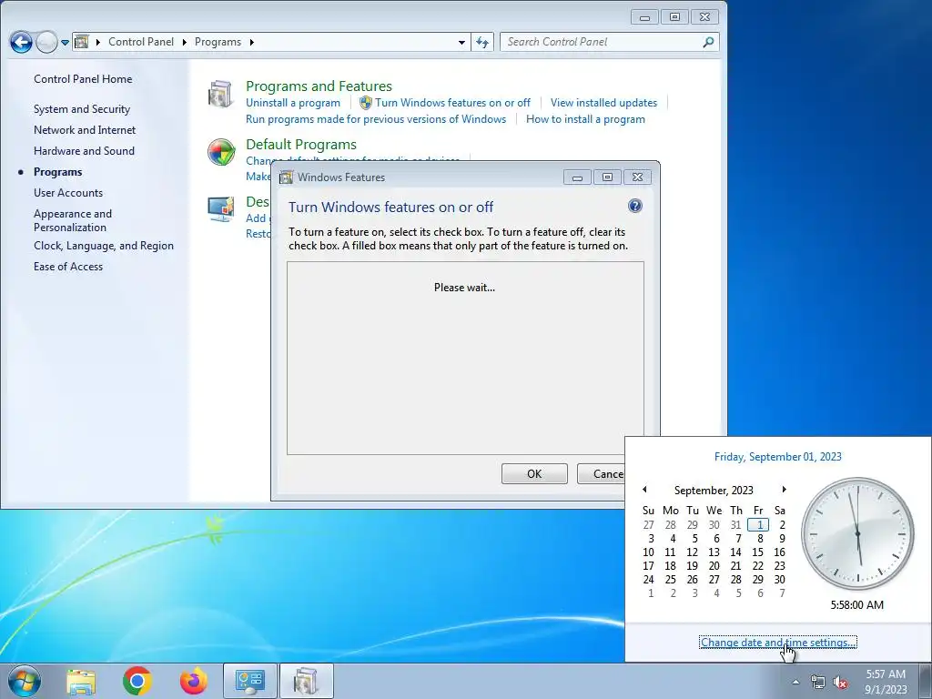Click the Windows Features title bar icon
This screenshot has width=932, height=699.
286,177
